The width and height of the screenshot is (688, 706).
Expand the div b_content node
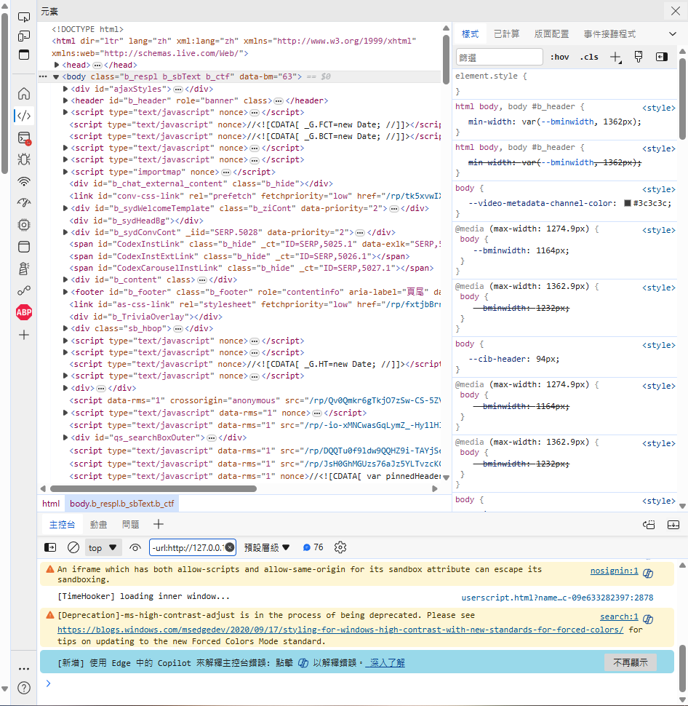coord(65,279)
